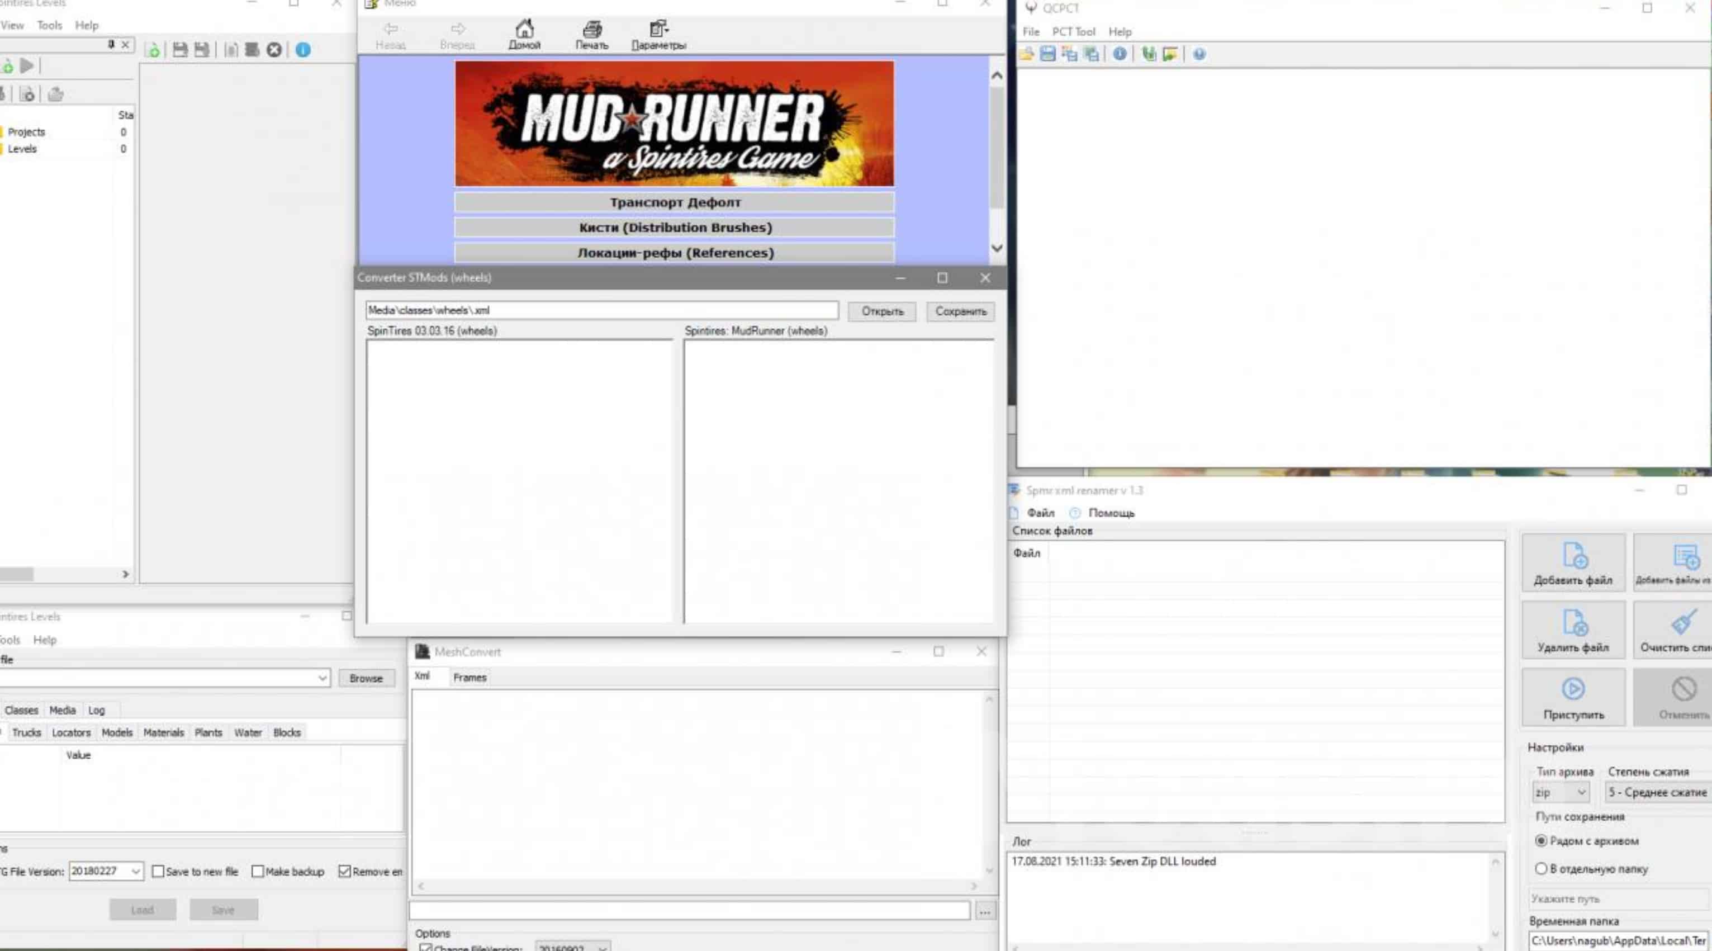Click the Домой home icon
The image size is (1712, 951).
coord(524,34)
